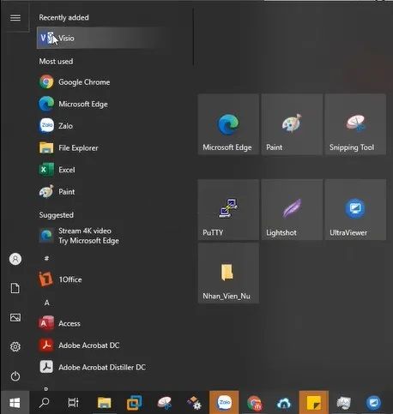Open Microsoft Edge in Most used list

click(x=106, y=104)
